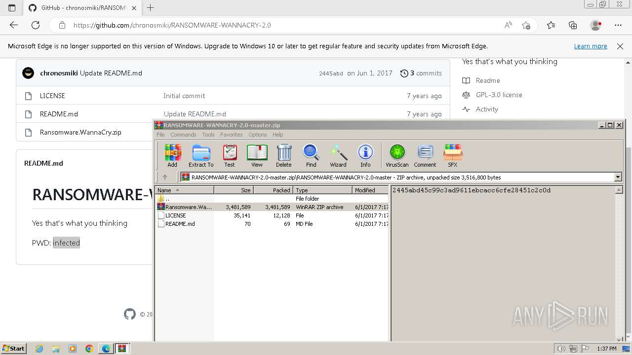Open the Collections icon in Edge
The width and height of the screenshot is (632, 355).
click(x=573, y=25)
